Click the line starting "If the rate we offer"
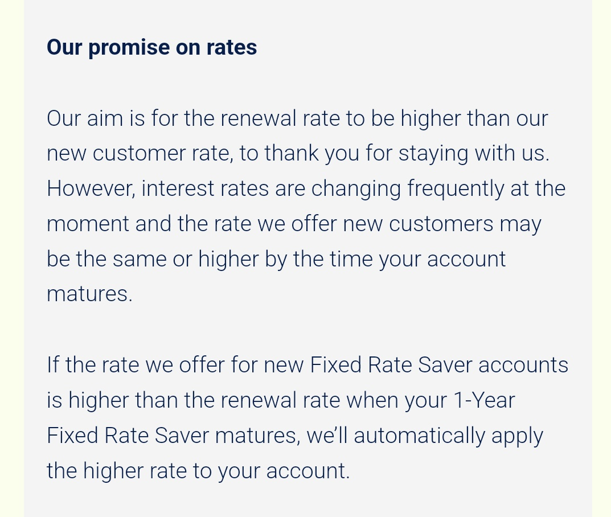Screen dimensions: 611x517 click(307, 365)
